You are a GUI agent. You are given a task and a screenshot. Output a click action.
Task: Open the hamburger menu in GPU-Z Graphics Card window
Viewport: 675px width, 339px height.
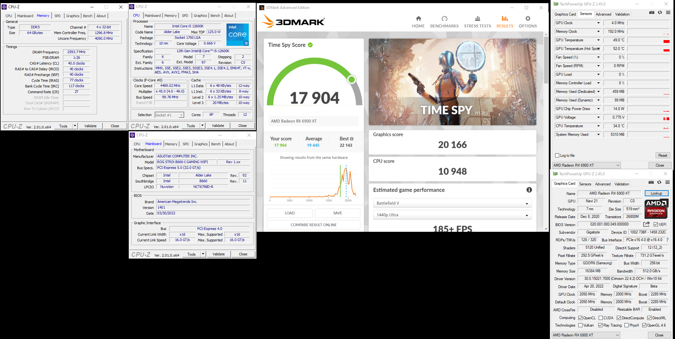point(667,183)
